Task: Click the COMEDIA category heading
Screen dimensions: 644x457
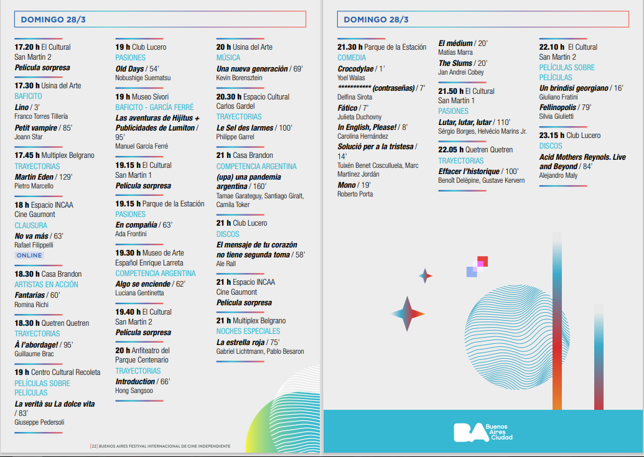Action: (x=352, y=58)
